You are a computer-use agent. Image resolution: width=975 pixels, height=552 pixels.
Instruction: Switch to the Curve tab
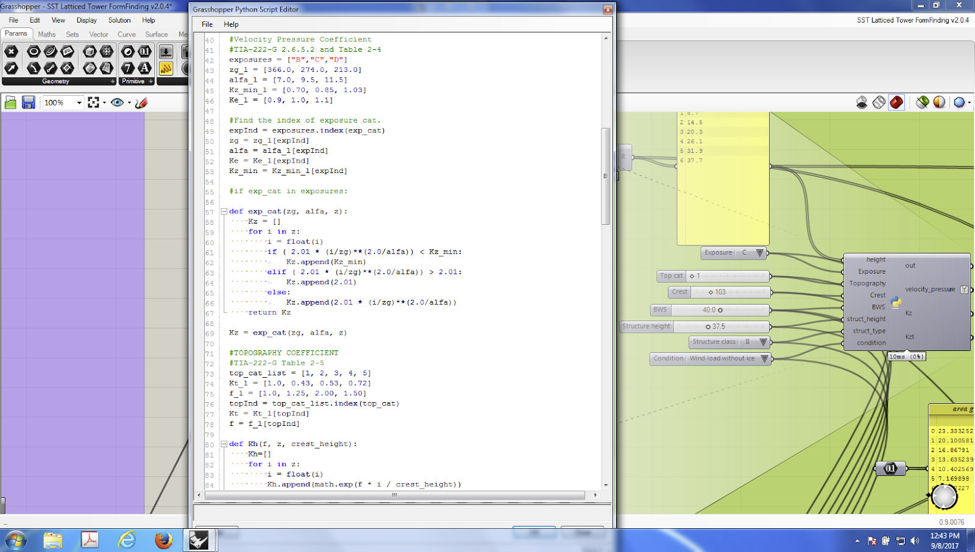pyautogui.click(x=127, y=34)
